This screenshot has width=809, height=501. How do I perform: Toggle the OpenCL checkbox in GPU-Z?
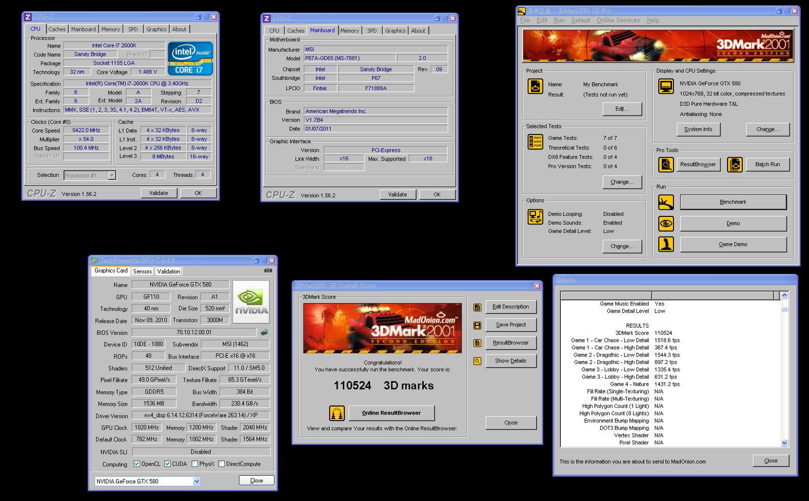point(137,464)
